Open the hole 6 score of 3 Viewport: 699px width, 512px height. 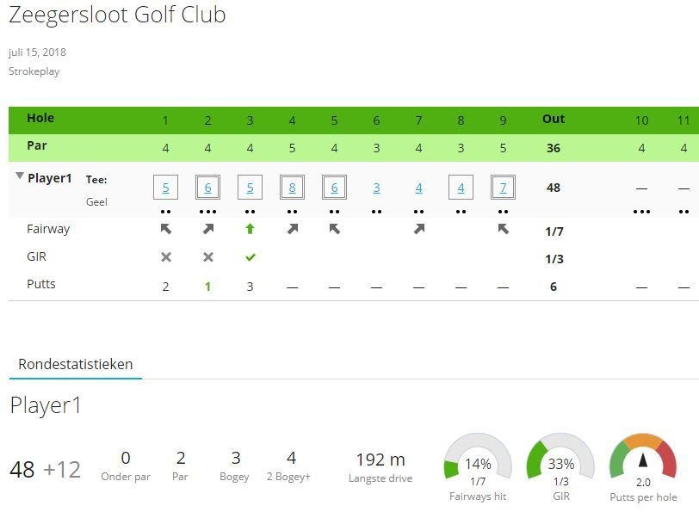(x=376, y=188)
